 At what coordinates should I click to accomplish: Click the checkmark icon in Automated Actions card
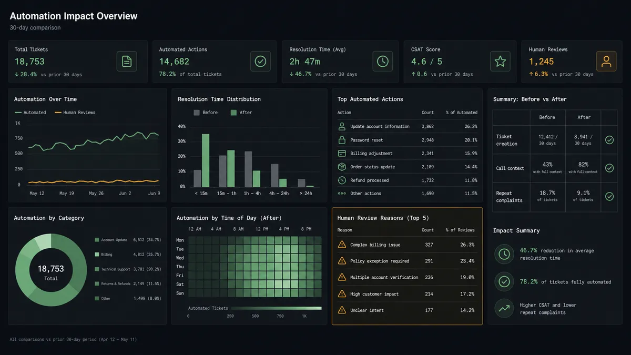click(260, 62)
